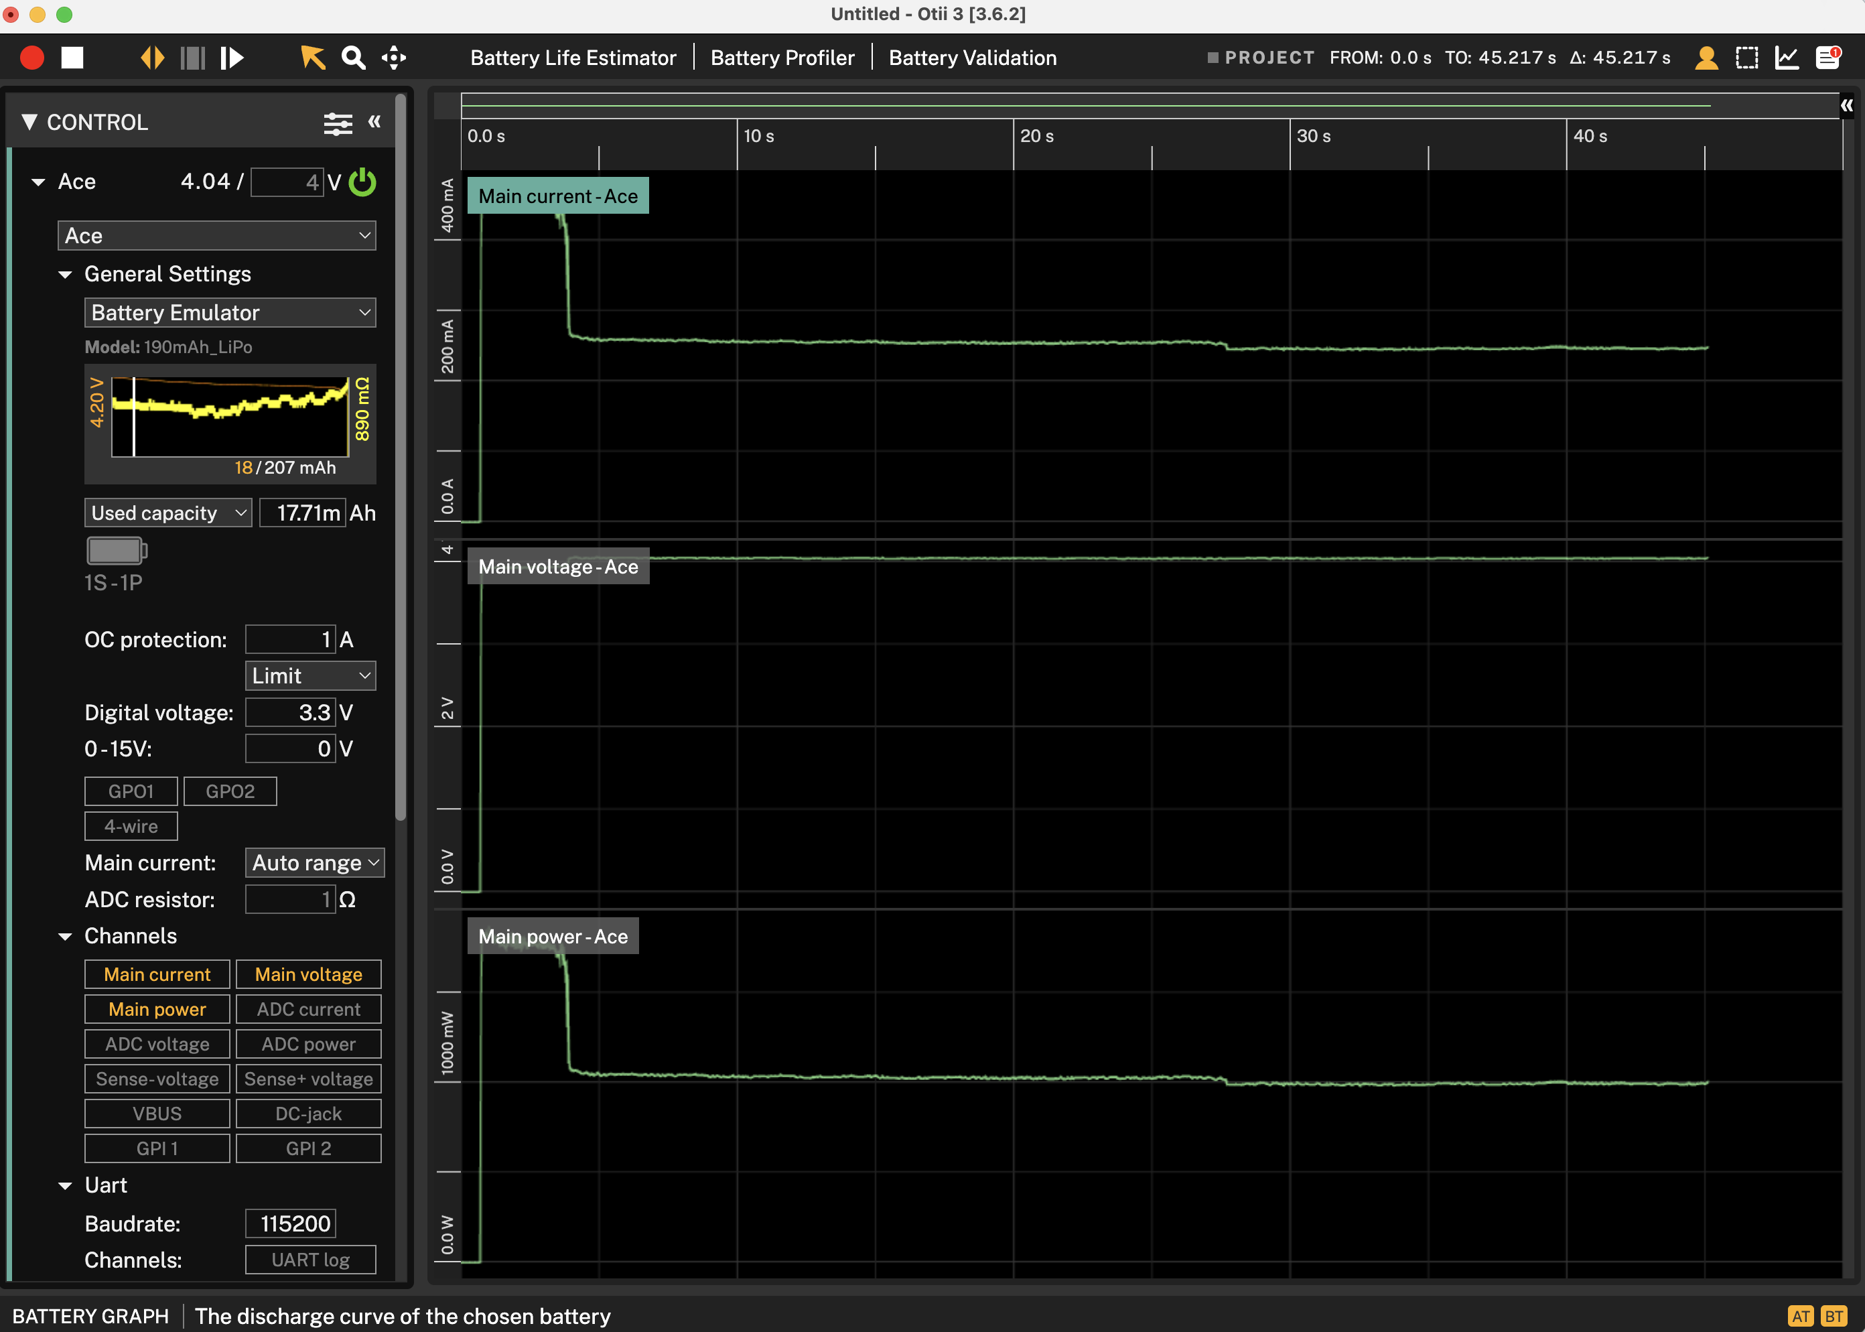Select the magnifier zoom tool
The height and width of the screenshot is (1332, 1865).
coord(354,58)
